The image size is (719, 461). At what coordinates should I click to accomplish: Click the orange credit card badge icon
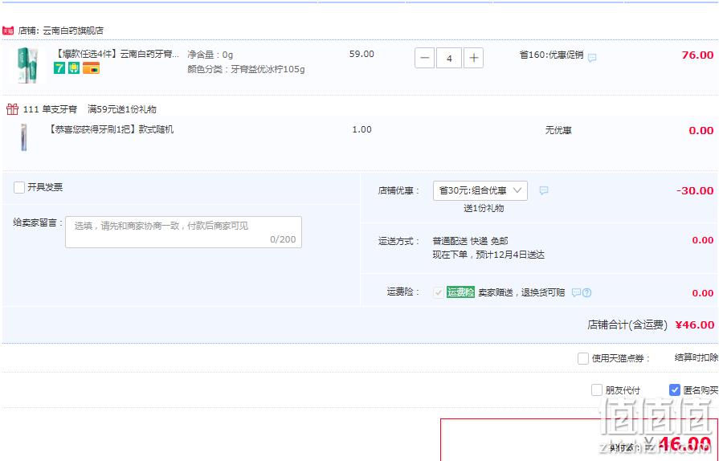(x=92, y=68)
